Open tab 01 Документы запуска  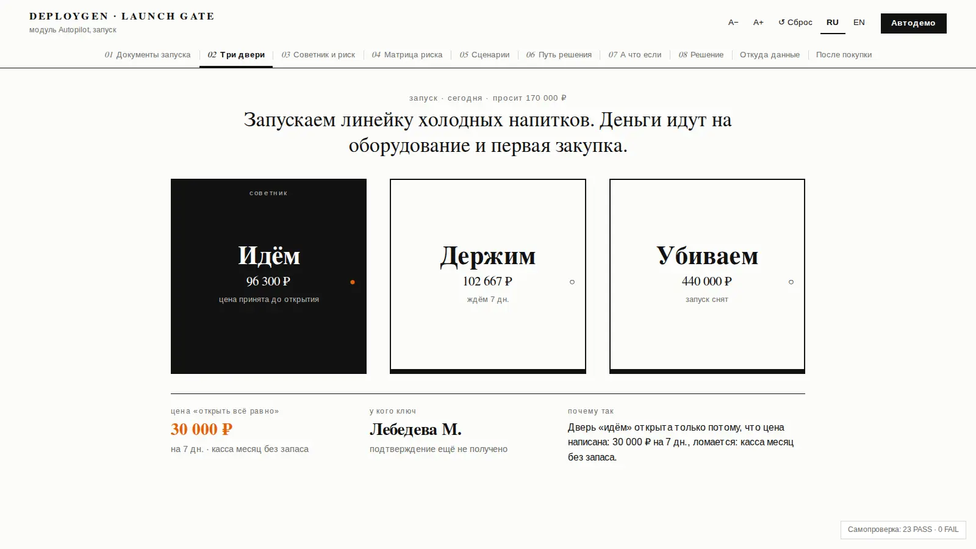pyautogui.click(x=148, y=55)
